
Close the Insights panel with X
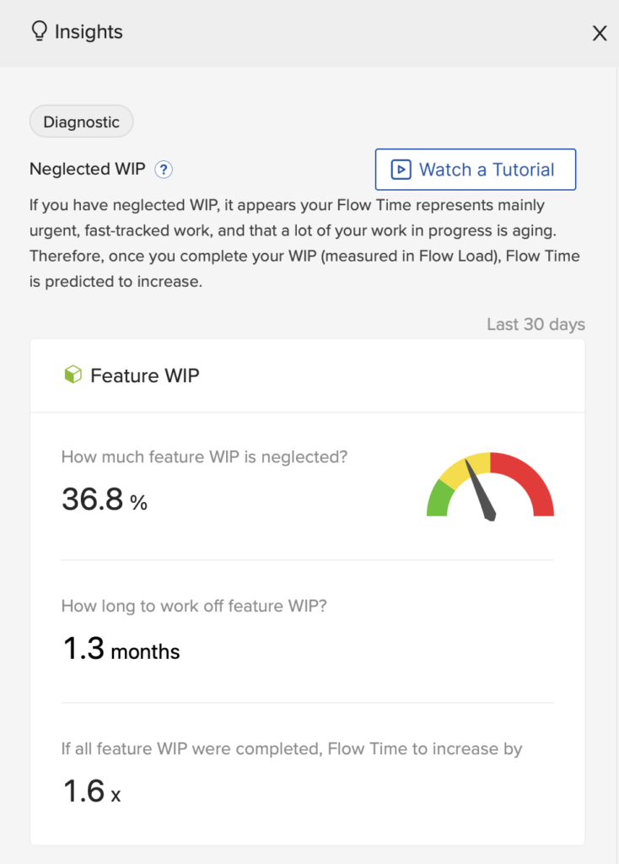[x=600, y=33]
